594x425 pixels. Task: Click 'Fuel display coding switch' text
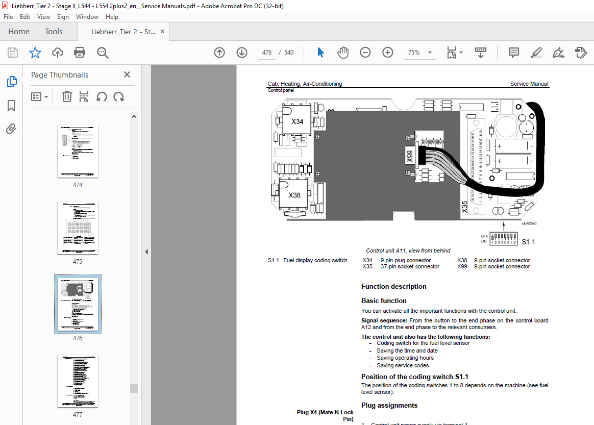tap(315, 261)
